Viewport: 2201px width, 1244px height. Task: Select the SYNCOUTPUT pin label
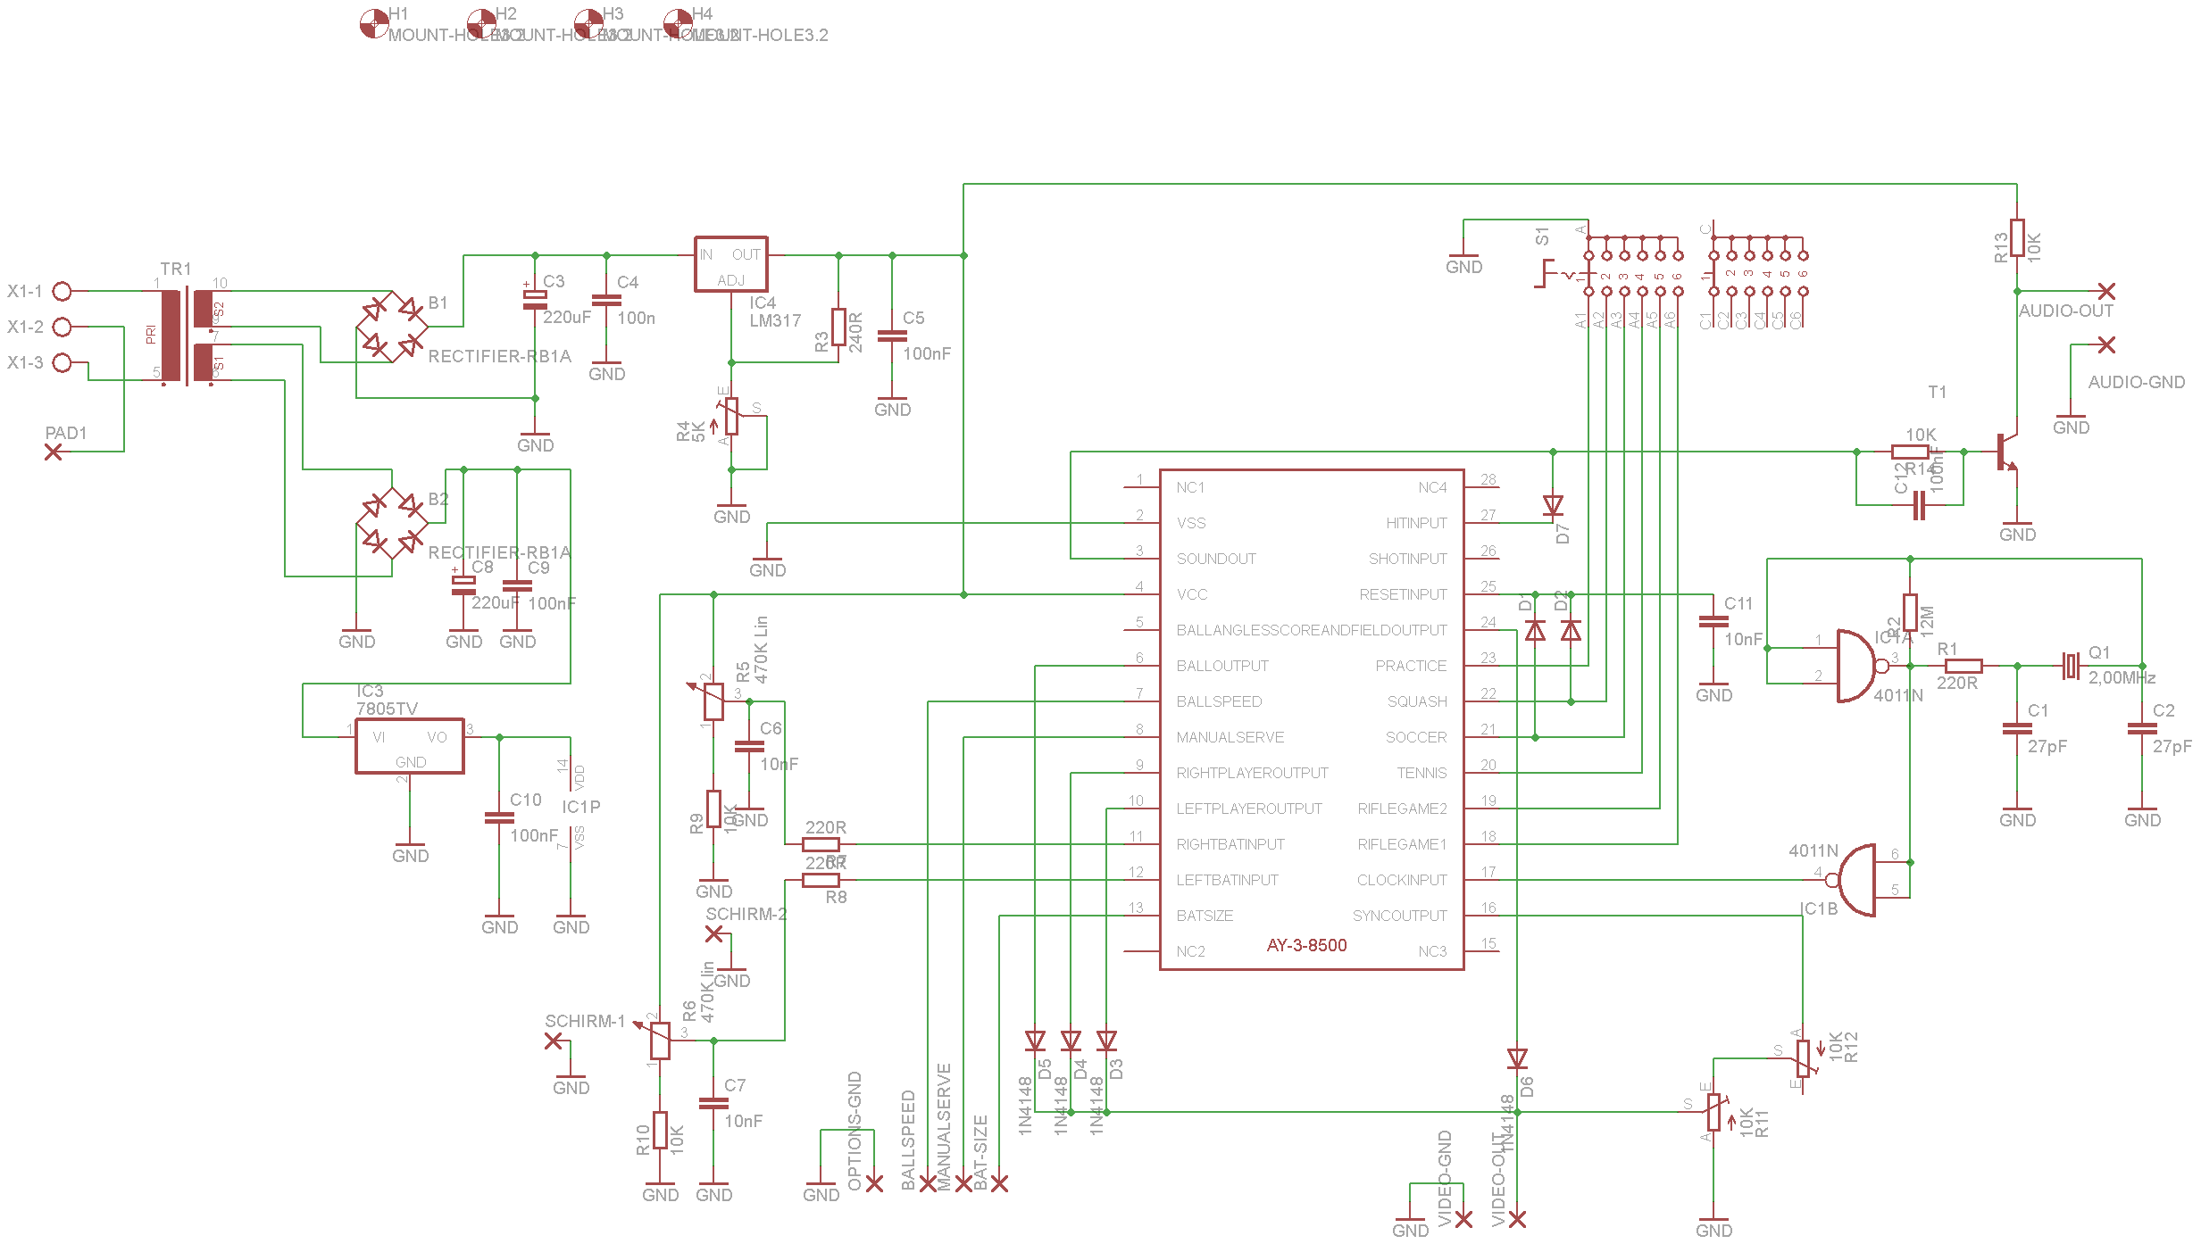click(x=1400, y=916)
